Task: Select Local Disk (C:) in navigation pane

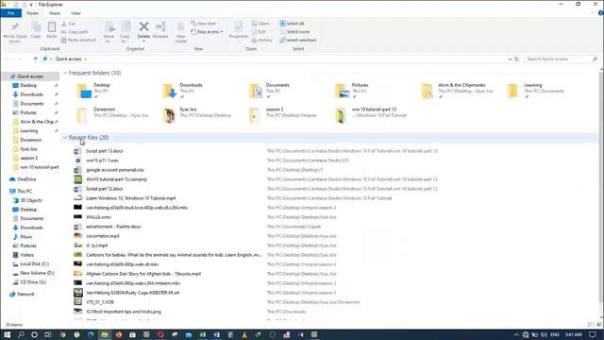Action: point(34,264)
